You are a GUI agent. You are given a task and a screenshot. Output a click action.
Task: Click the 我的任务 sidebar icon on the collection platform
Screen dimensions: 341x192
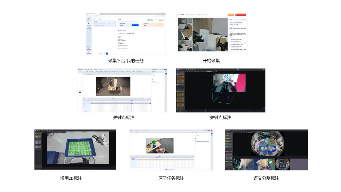(x=89, y=24)
